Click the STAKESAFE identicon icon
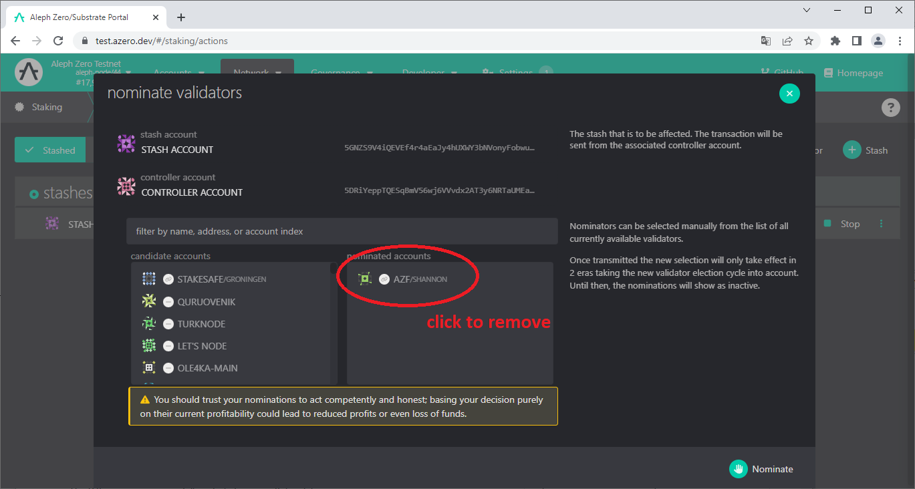This screenshot has height=489, width=915. (x=149, y=279)
